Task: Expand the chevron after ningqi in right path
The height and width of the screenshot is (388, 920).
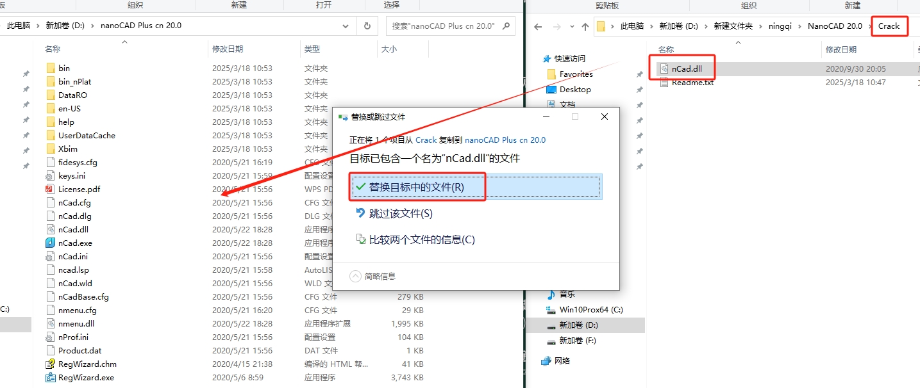Action: (x=801, y=26)
